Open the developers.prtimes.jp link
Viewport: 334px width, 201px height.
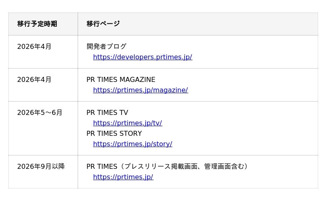(x=142, y=57)
